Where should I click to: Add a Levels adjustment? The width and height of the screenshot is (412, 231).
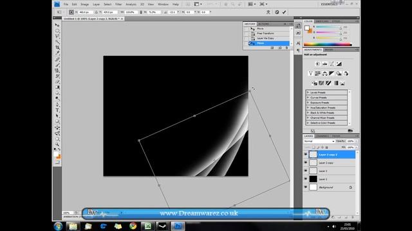point(324,64)
